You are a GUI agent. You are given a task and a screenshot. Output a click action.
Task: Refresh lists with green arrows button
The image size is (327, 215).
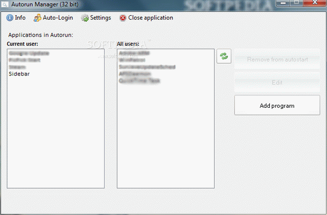point(224,56)
